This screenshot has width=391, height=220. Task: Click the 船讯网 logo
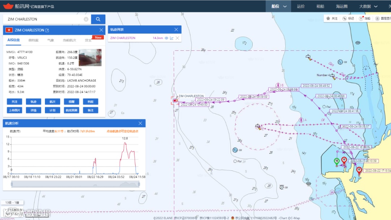click(x=29, y=6)
